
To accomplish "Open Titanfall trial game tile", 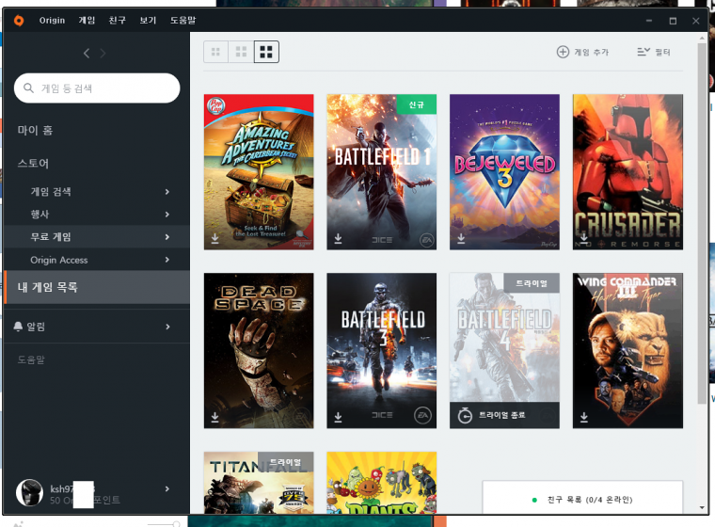I will [259, 483].
